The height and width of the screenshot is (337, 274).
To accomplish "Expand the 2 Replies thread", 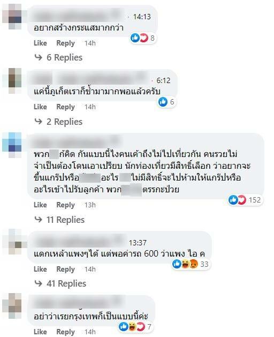I will [64, 122].
